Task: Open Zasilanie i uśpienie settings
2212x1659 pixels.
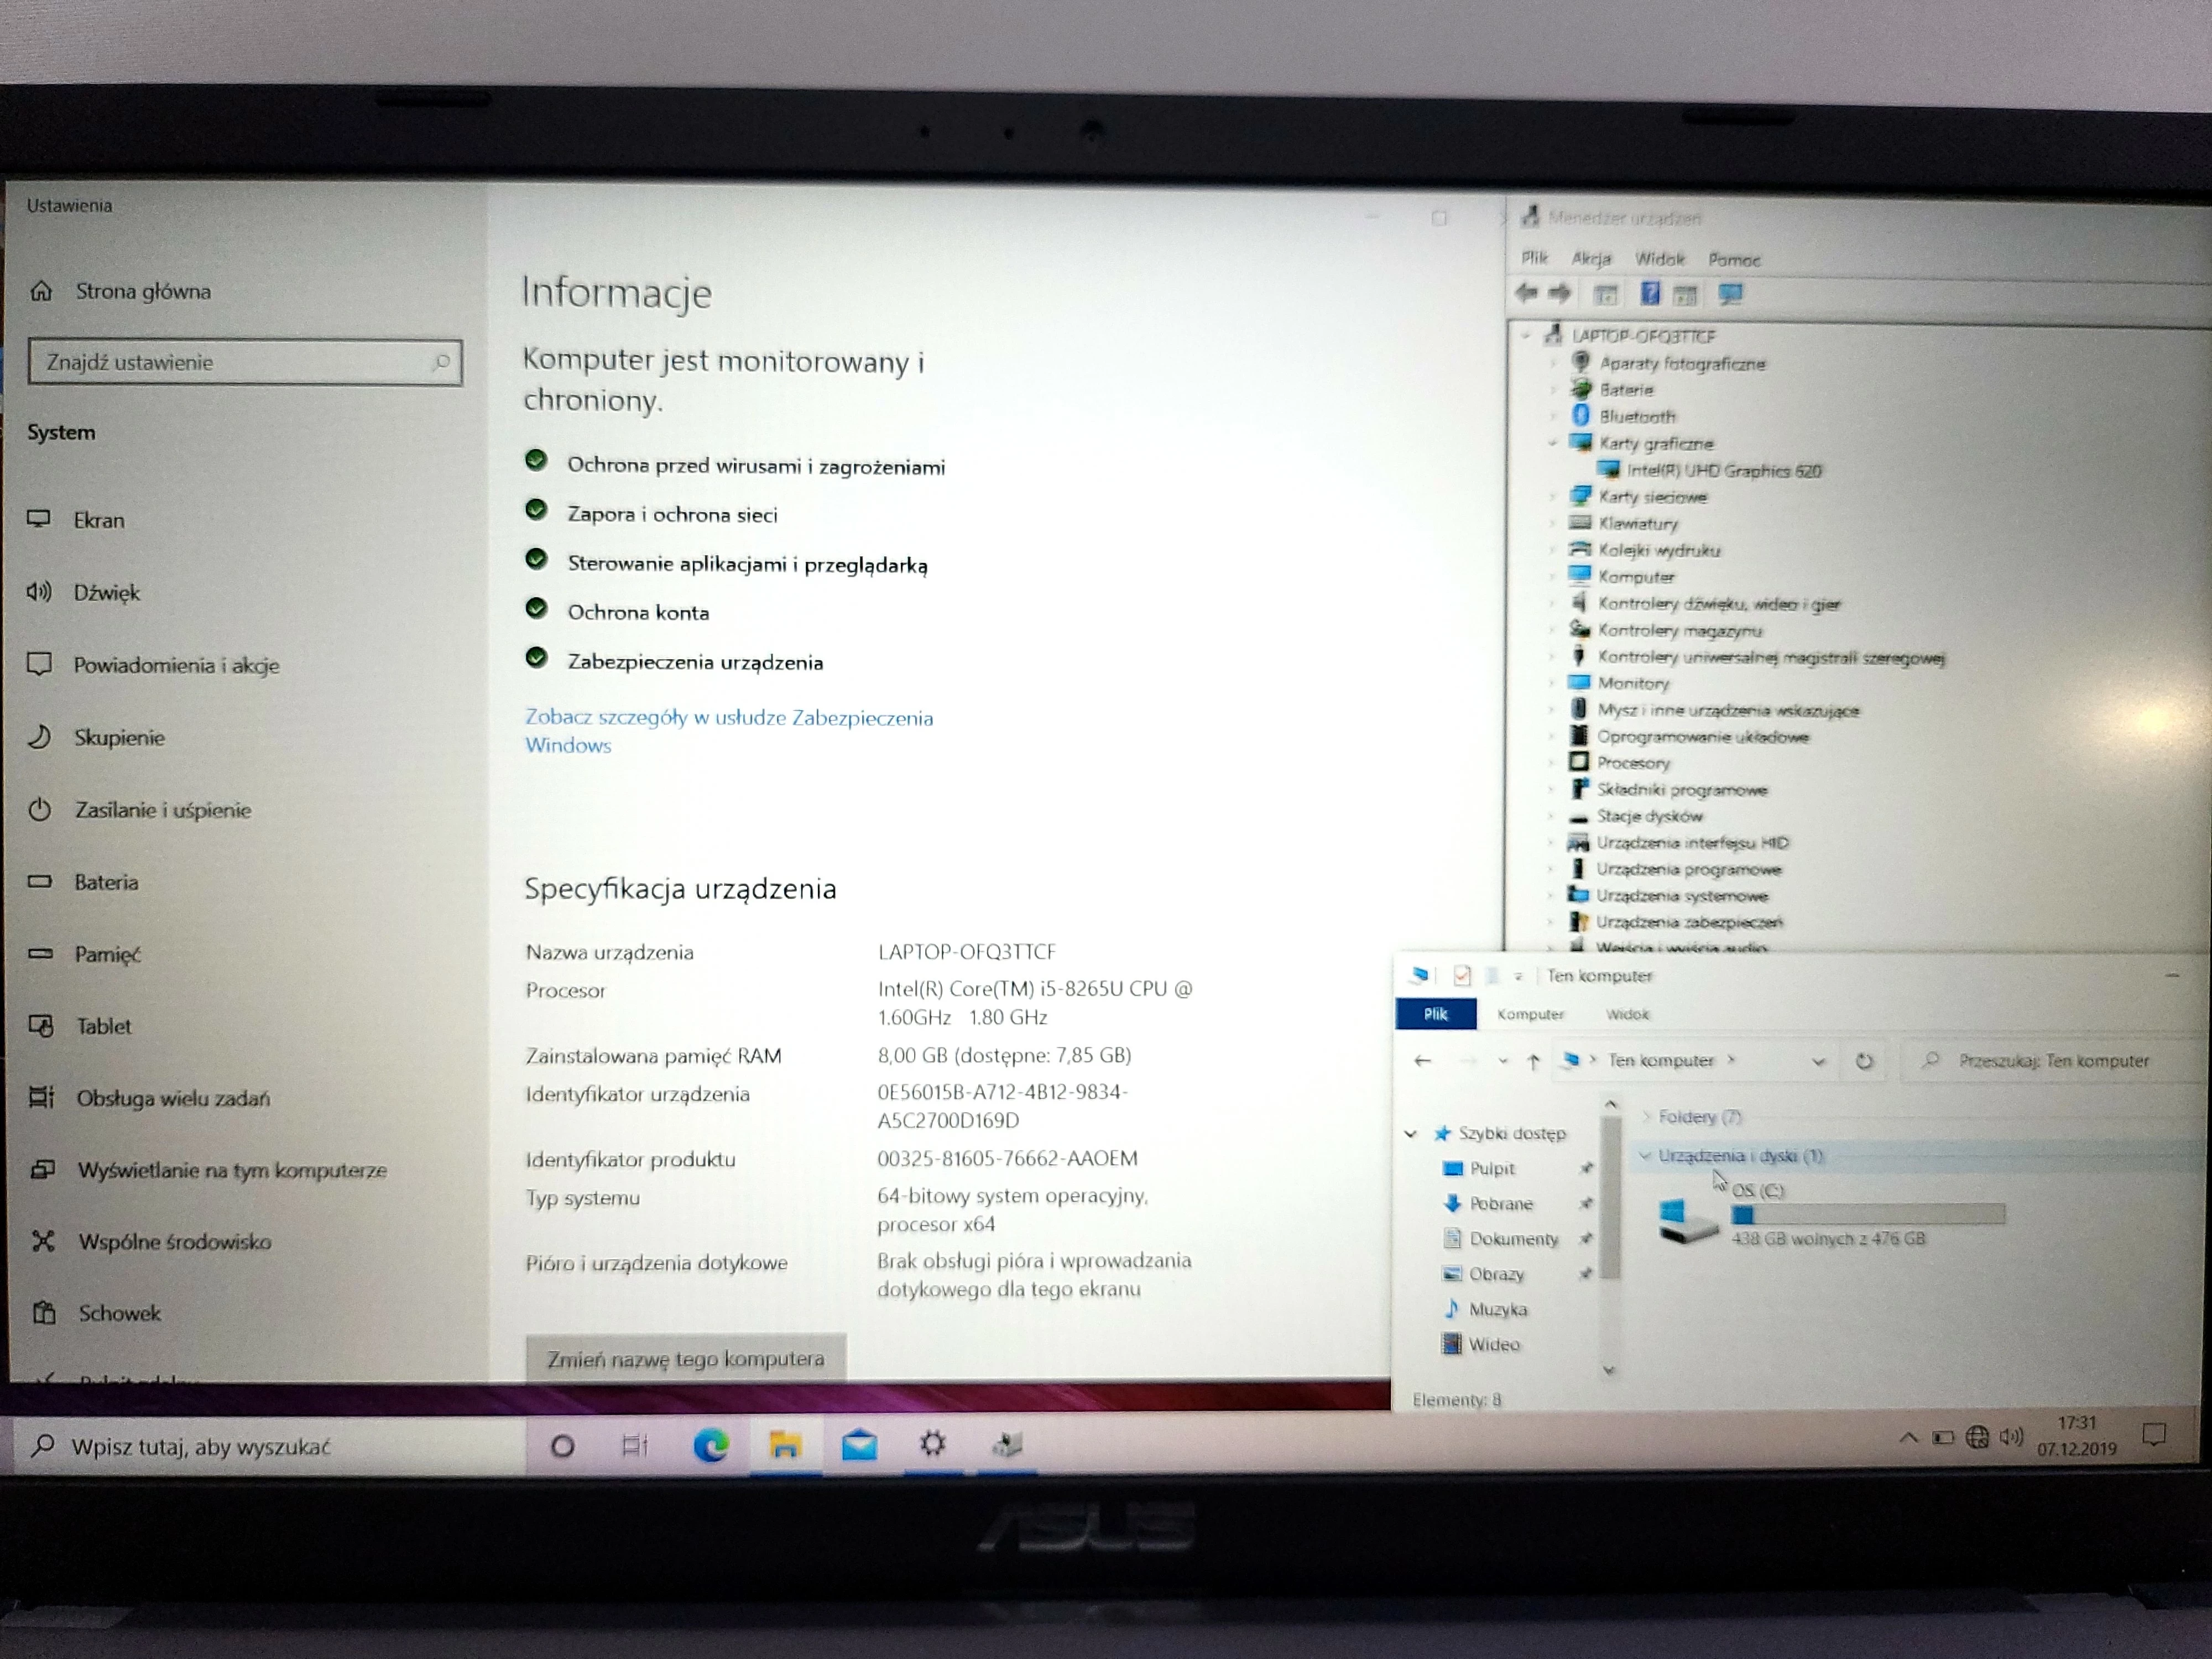Action: [139, 810]
